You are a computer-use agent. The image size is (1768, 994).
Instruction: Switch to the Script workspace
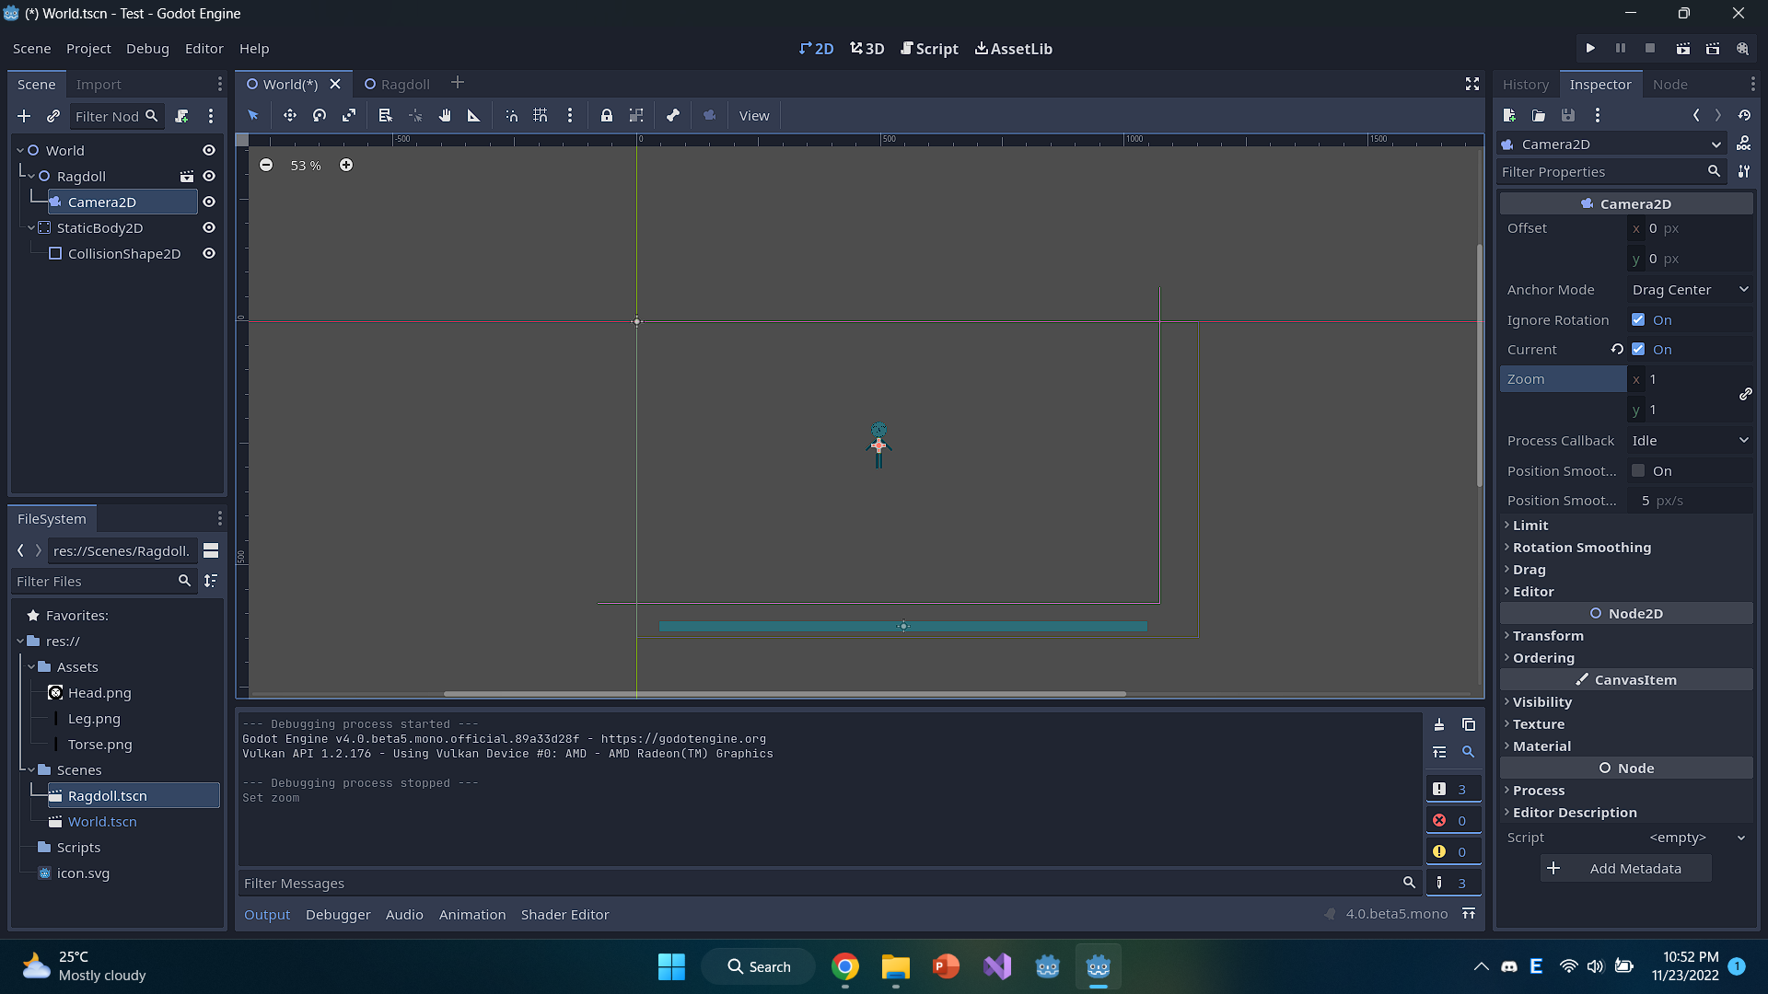click(x=929, y=49)
